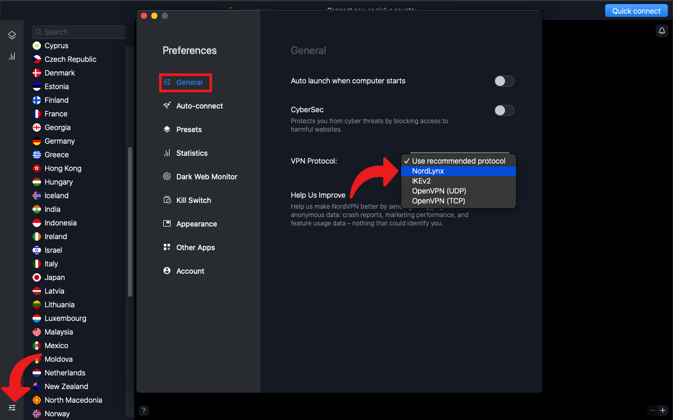Click the map zoom in plus icon

[x=663, y=411]
